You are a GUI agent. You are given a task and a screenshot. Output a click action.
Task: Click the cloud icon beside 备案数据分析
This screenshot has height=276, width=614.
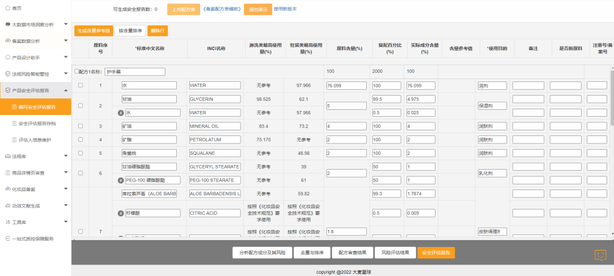click(x=8, y=41)
